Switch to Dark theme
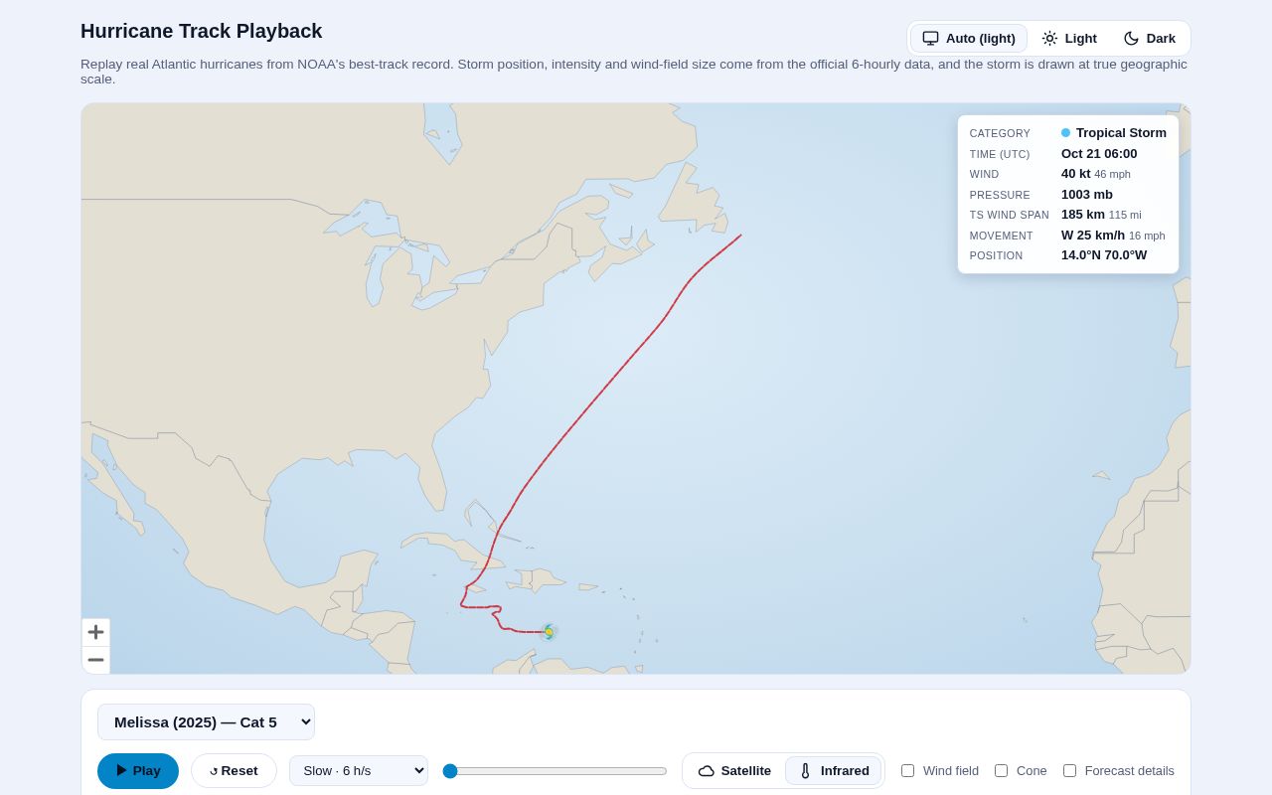The width and height of the screenshot is (1272, 795). pyautogui.click(x=1149, y=39)
